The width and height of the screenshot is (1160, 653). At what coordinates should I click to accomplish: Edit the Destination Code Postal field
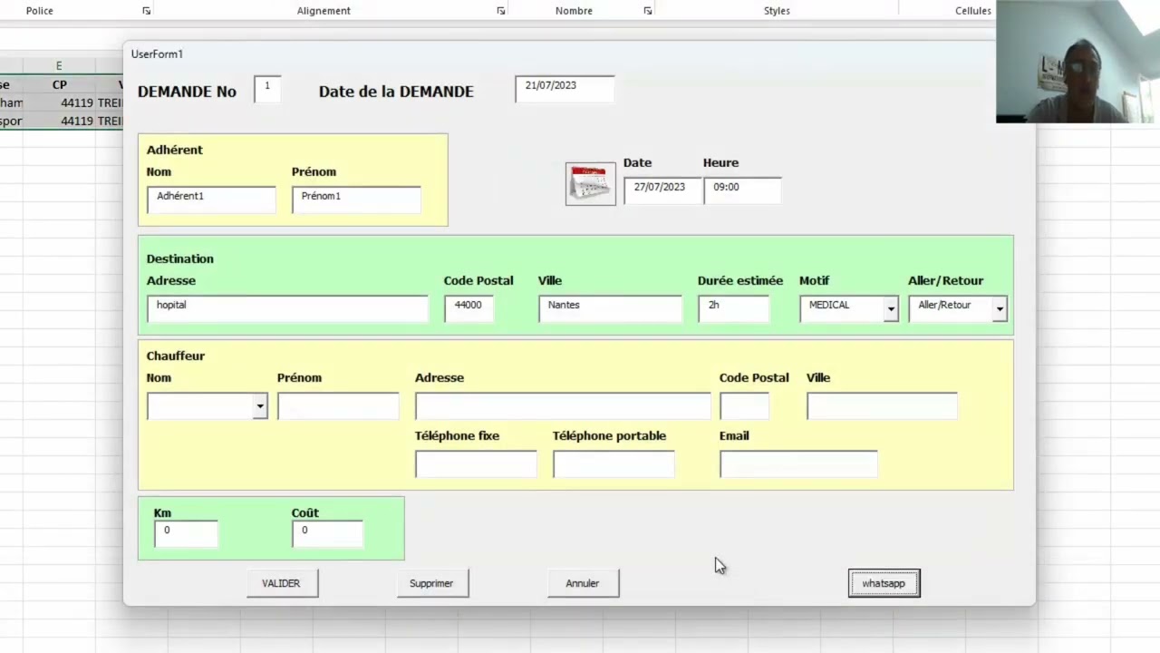[x=469, y=308]
